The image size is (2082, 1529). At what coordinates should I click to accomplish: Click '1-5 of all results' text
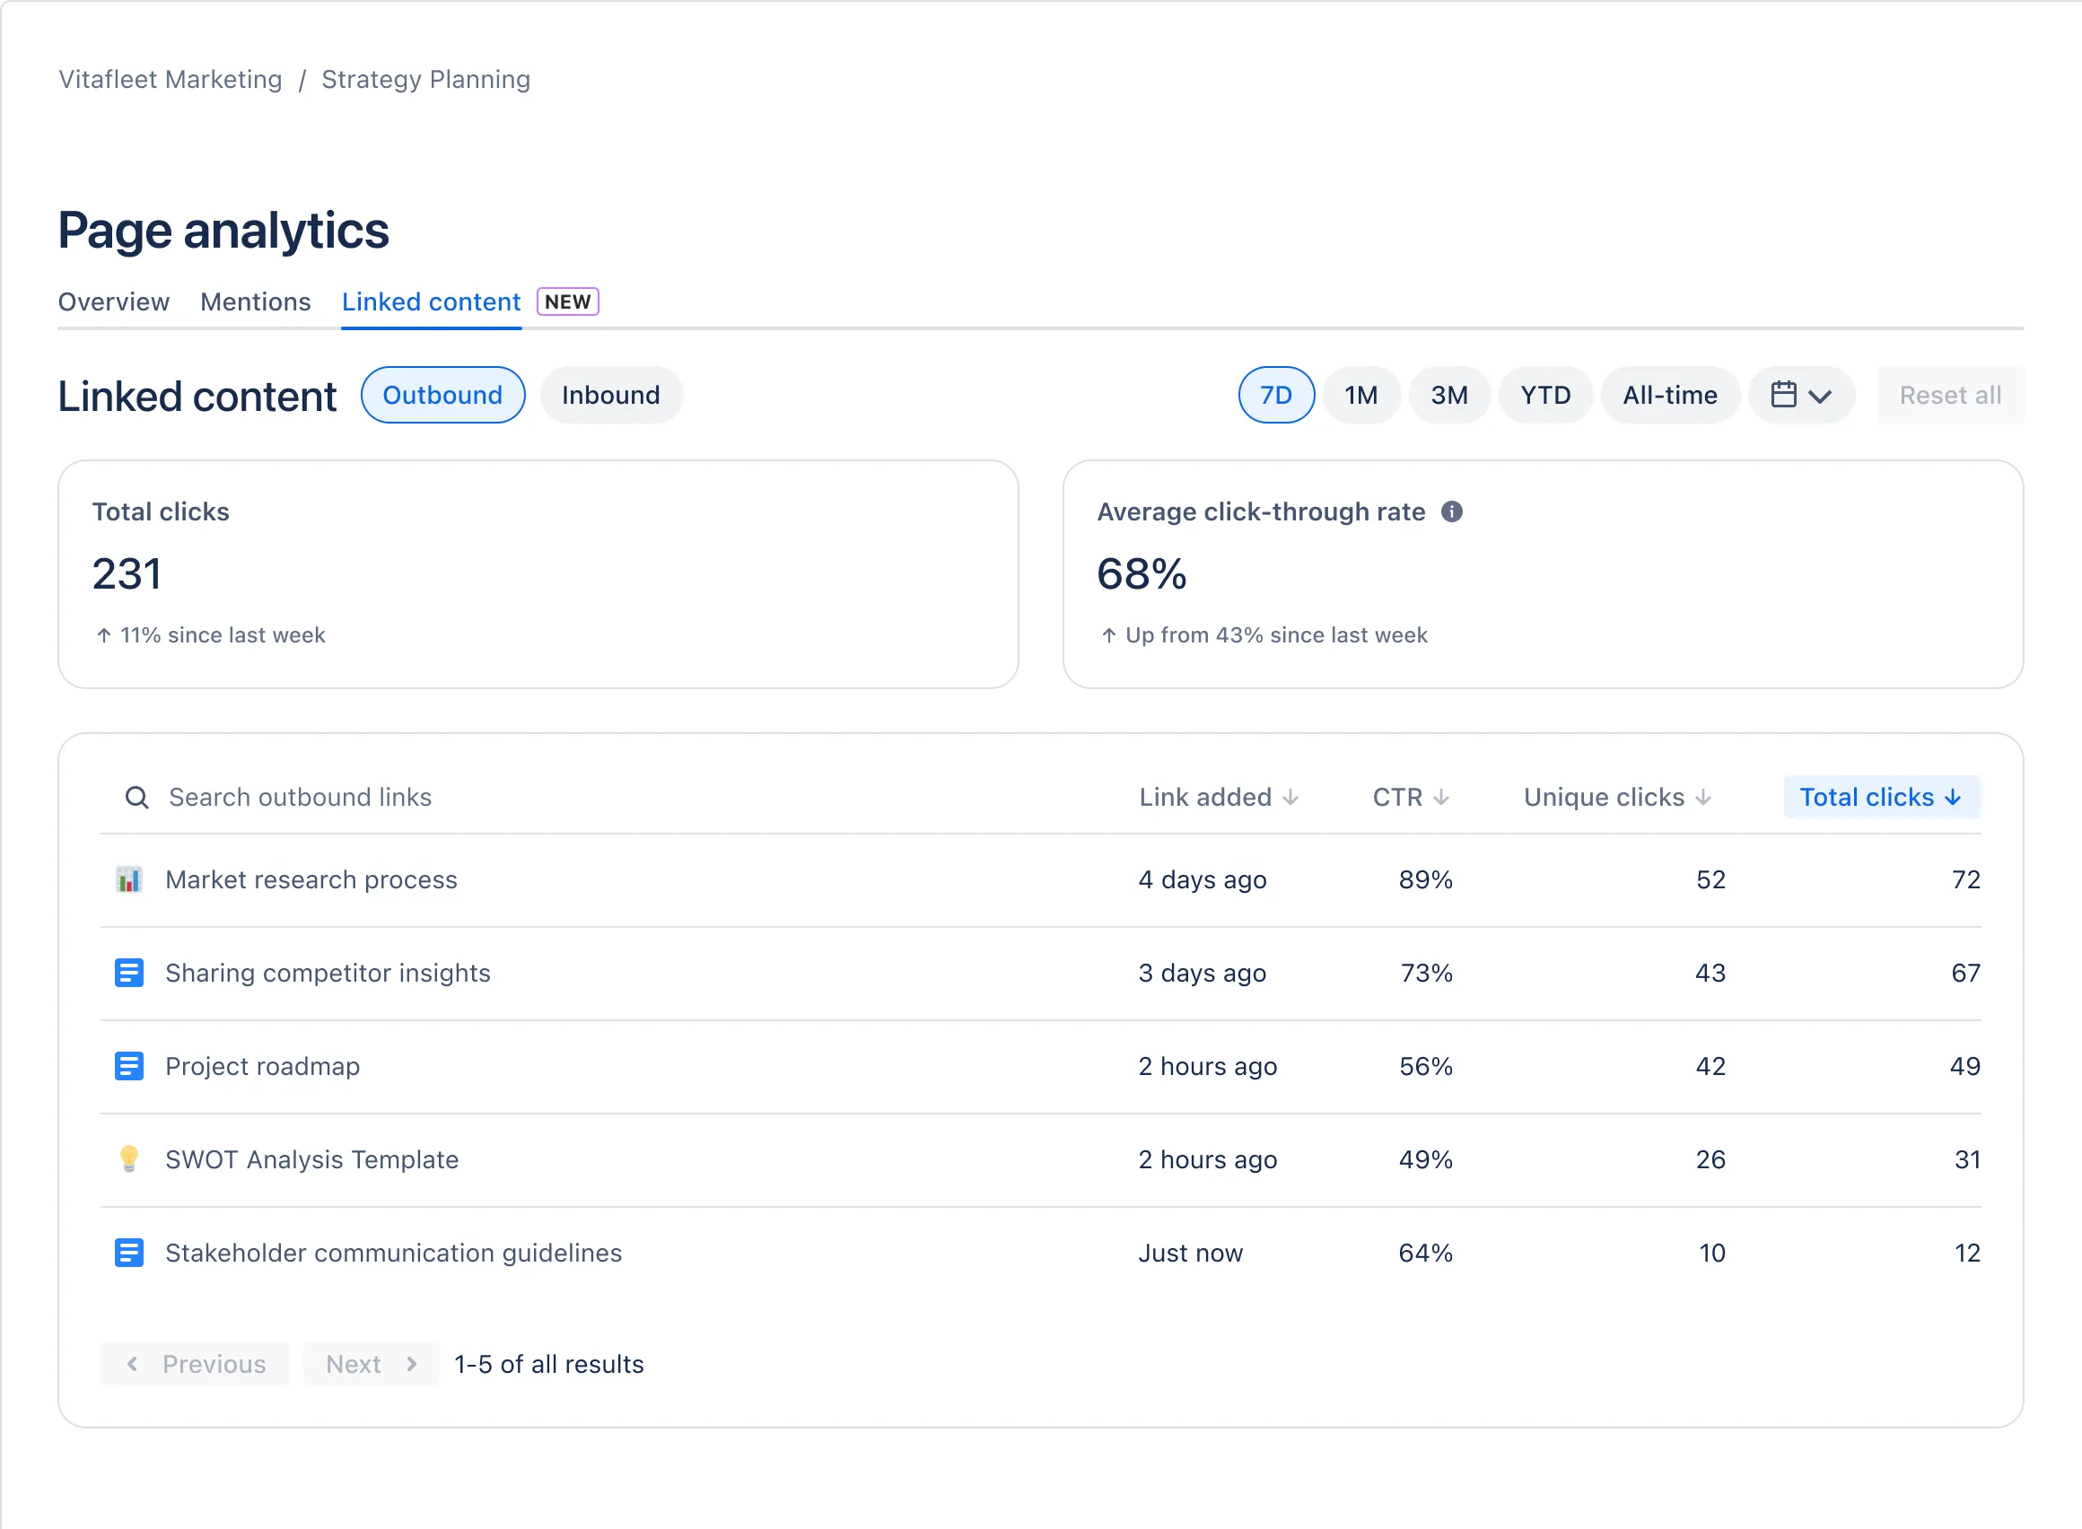tap(549, 1364)
